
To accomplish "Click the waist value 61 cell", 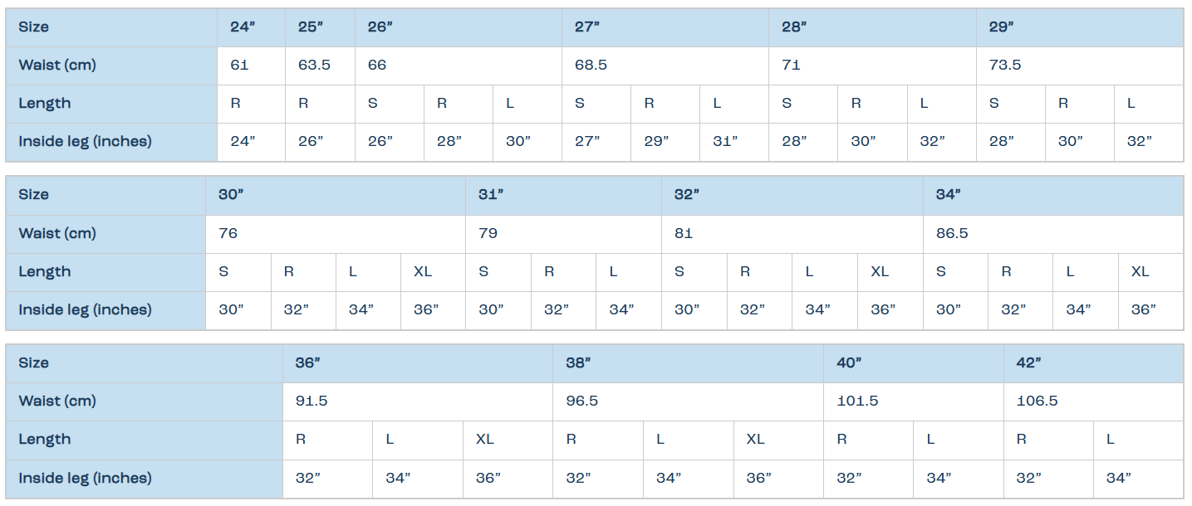I will tap(239, 65).
